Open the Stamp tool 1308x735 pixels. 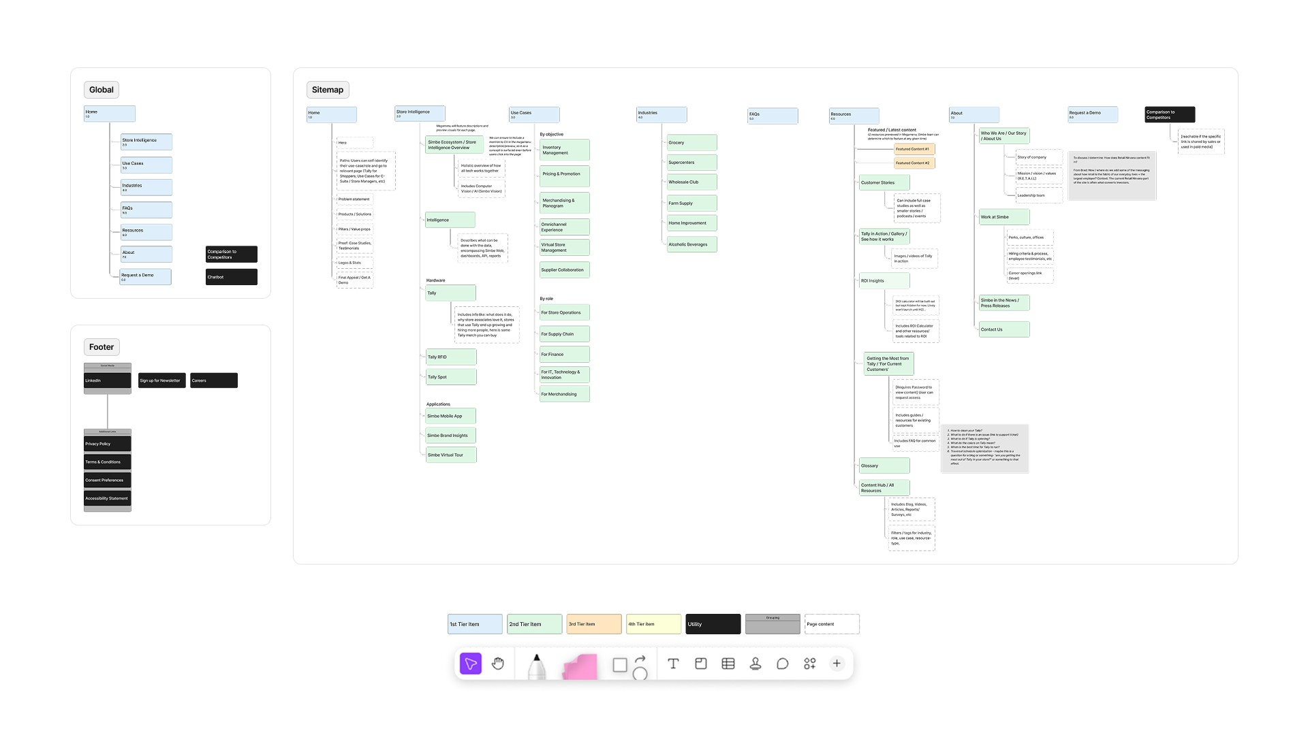755,664
